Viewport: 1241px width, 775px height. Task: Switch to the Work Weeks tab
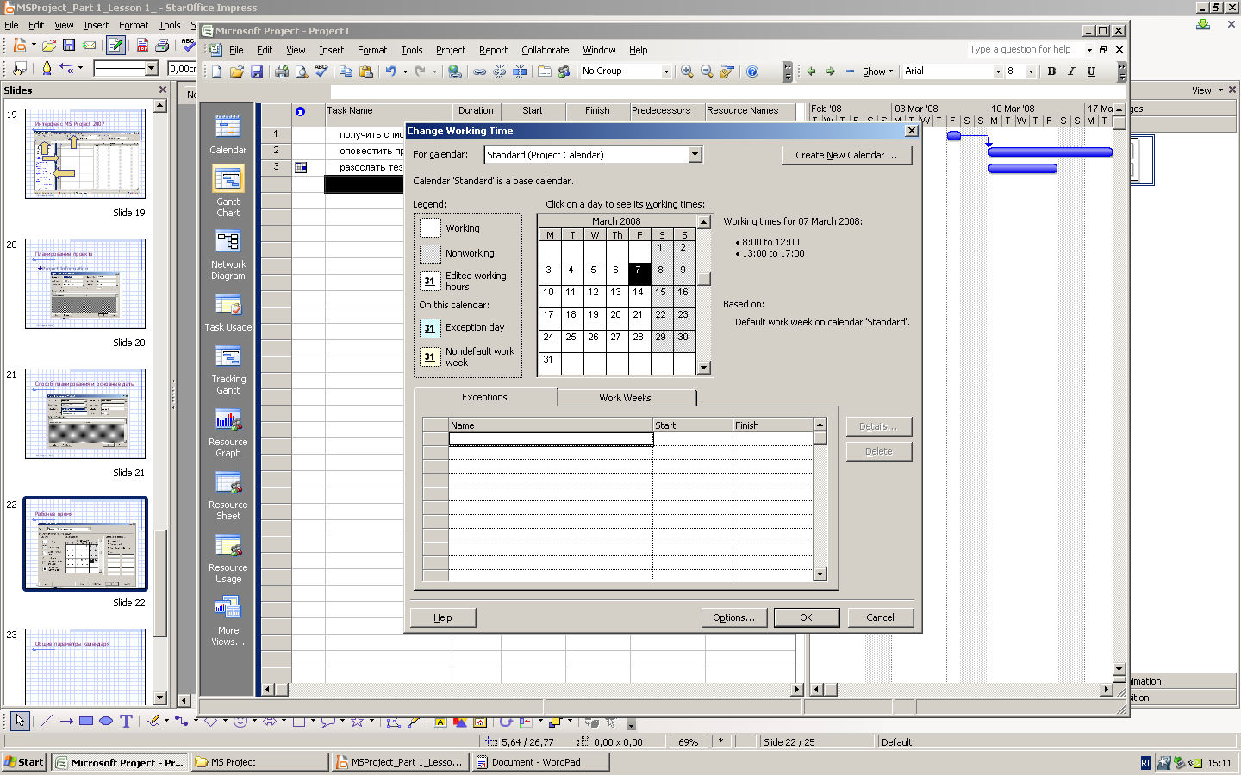coord(626,398)
